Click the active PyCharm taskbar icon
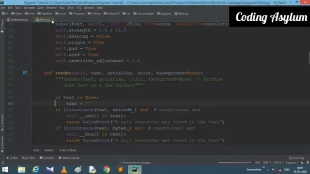 point(135,170)
